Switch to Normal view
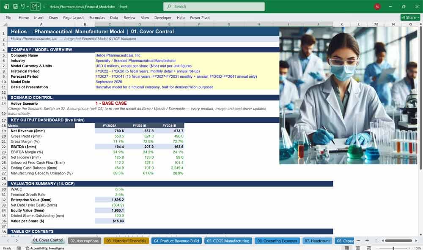 (347, 248)
